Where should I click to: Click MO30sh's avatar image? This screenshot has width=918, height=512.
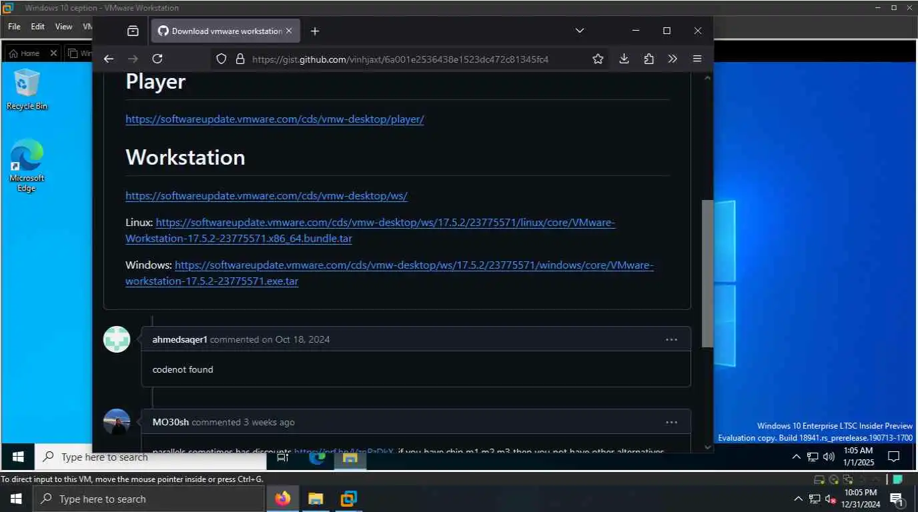coord(117,422)
